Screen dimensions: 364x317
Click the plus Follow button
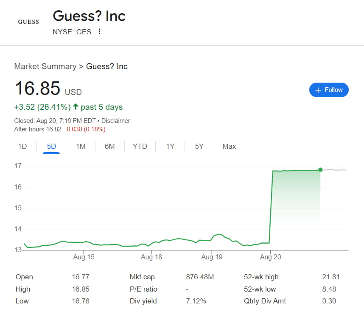(329, 90)
